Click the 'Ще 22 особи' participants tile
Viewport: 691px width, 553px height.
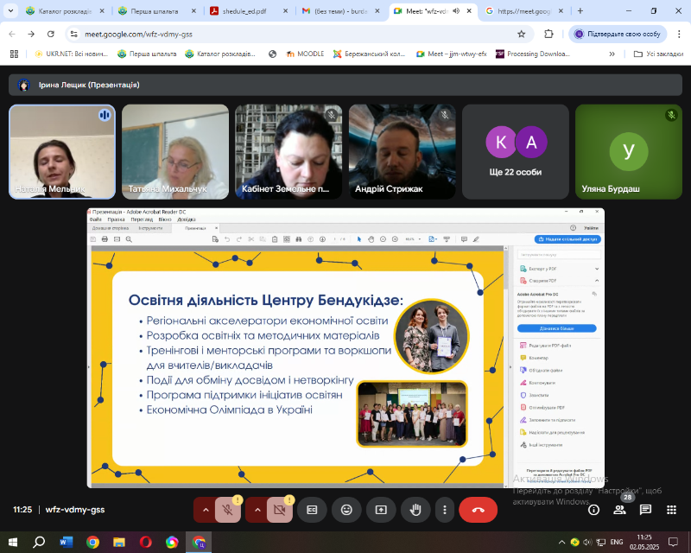pyautogui.click(x=515, y=152)
